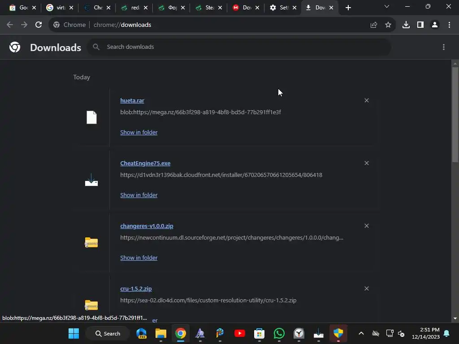Click the mega.nz blob URL text
Screen dimensions: 459x344
tap(200, 112)
